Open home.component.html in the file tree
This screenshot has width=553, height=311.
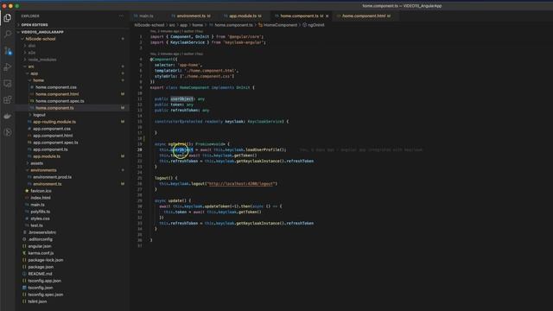pos(57,94)
